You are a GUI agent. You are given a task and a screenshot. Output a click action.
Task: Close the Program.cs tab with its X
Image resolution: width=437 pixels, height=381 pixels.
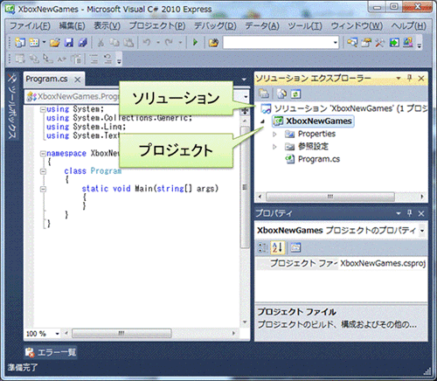78,80
